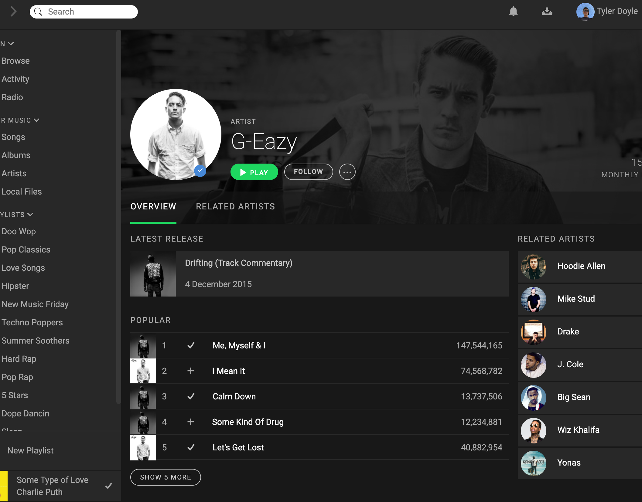Open the New Music Friday playlist
642x502 pixels.
[35, 304]
